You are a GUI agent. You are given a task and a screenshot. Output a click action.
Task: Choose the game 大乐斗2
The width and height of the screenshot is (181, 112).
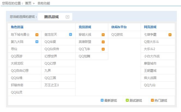click(149, 49)
